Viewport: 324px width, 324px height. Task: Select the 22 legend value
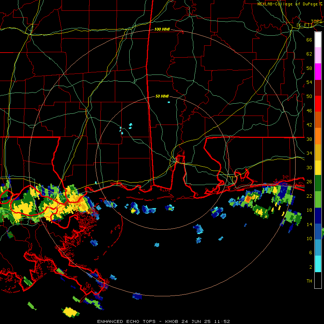tap(309, 196)
